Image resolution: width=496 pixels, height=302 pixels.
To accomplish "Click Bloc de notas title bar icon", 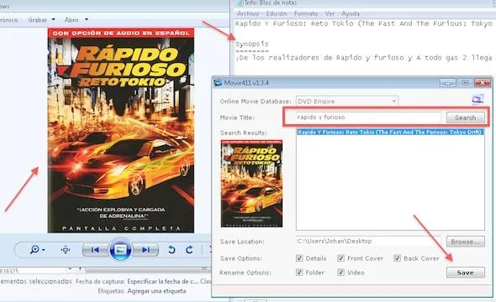I will [x=240, y=3].
